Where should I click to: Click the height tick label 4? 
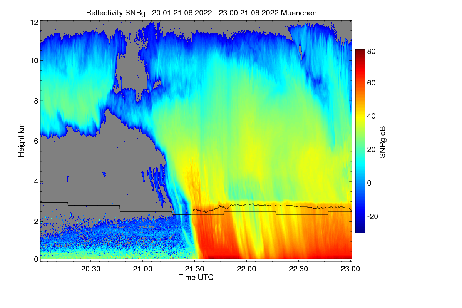[x=36, y=181]
